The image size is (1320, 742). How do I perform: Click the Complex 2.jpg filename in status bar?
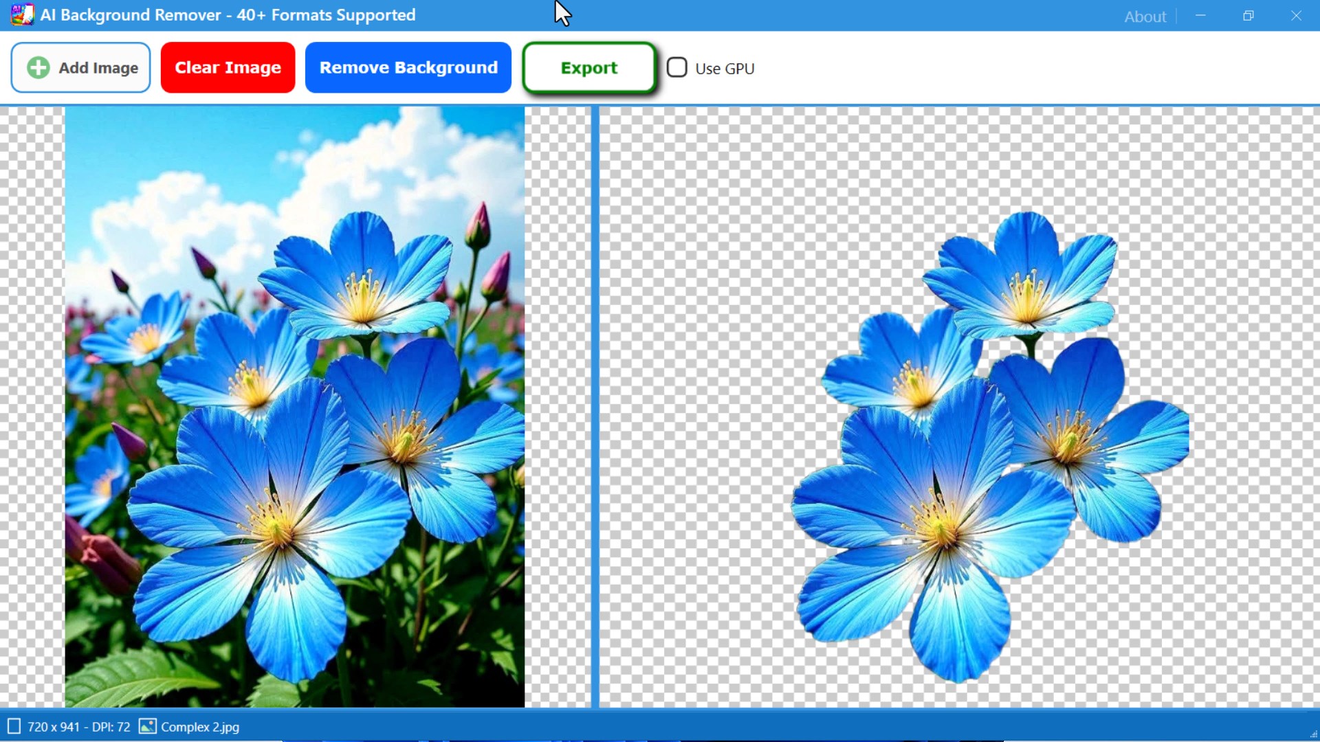tap(200, 727)
